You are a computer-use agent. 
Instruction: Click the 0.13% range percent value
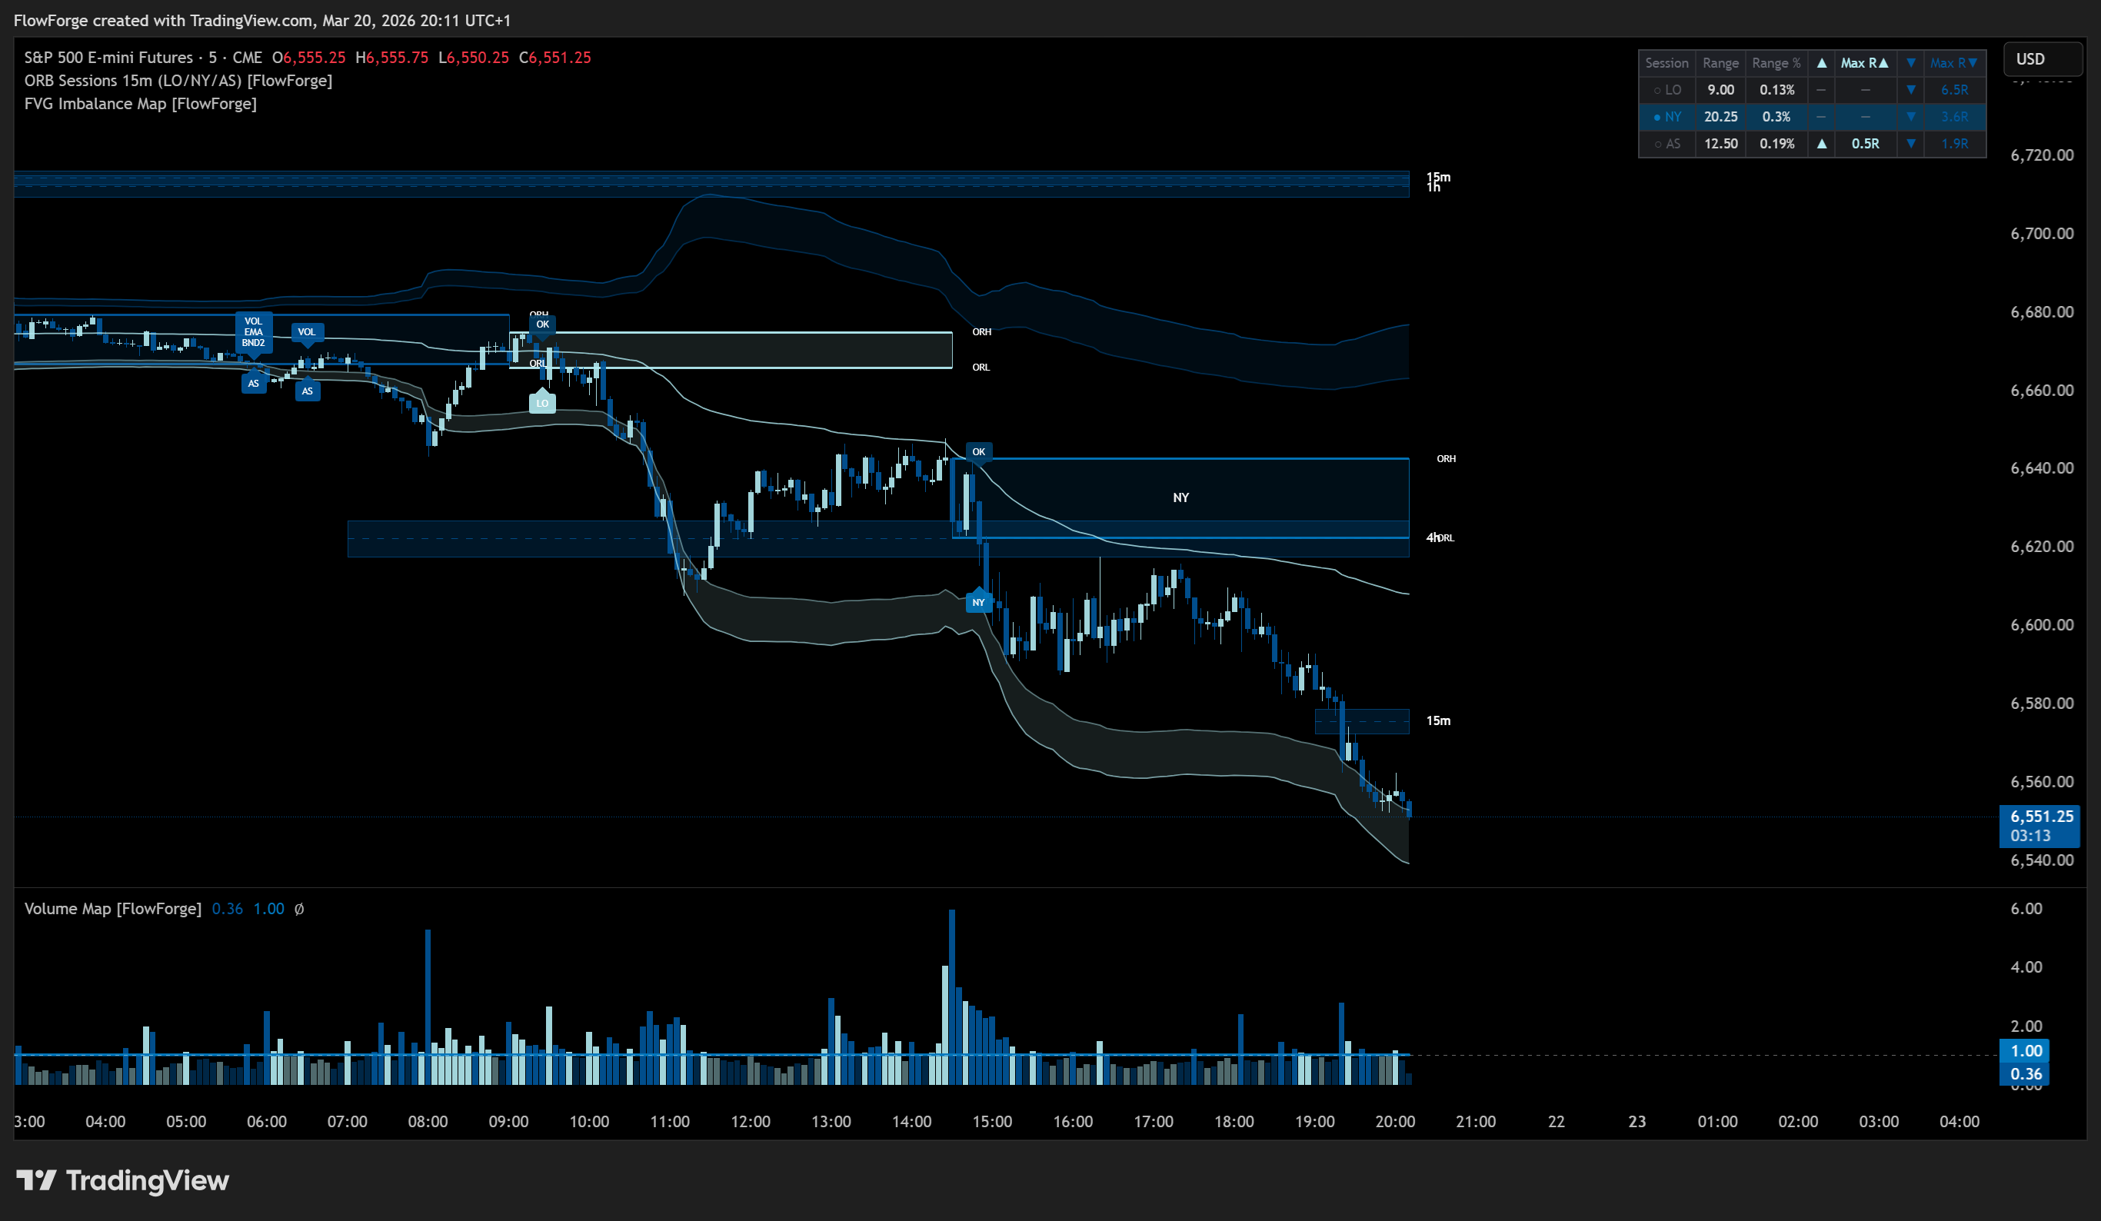click(x=1776, y=90)
